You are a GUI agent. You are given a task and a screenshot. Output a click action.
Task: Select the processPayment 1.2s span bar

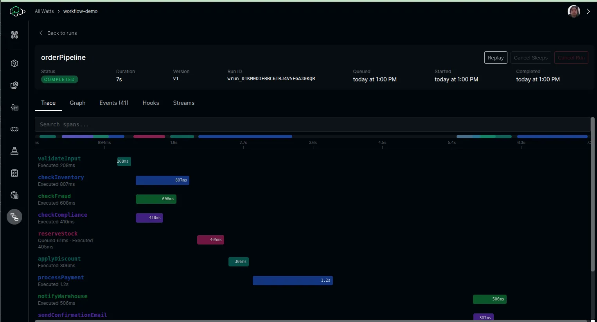coord(293,281)
